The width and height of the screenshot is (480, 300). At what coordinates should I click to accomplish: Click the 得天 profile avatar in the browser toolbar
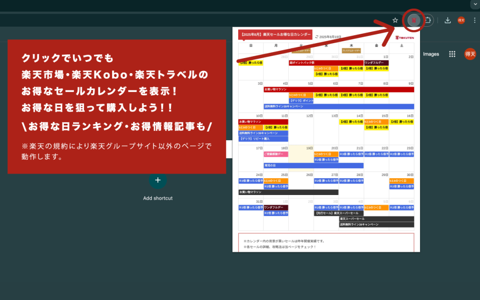461,20
